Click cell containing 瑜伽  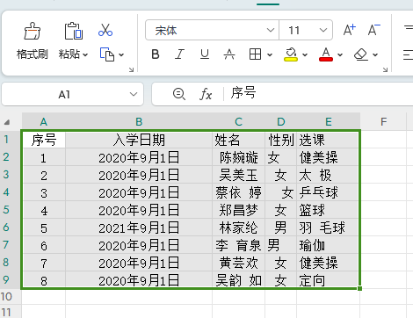tap(328, 245)
